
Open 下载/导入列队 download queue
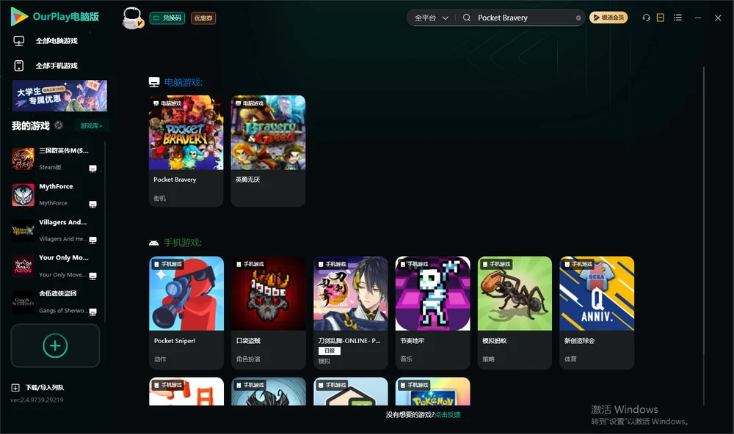(x=45, y=388)
